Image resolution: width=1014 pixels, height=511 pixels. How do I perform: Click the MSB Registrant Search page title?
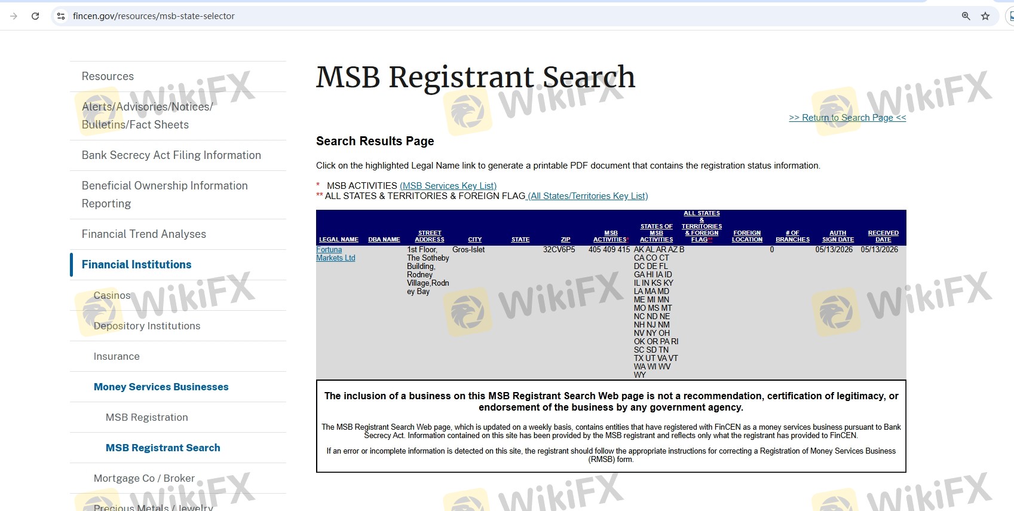point(476,78)
